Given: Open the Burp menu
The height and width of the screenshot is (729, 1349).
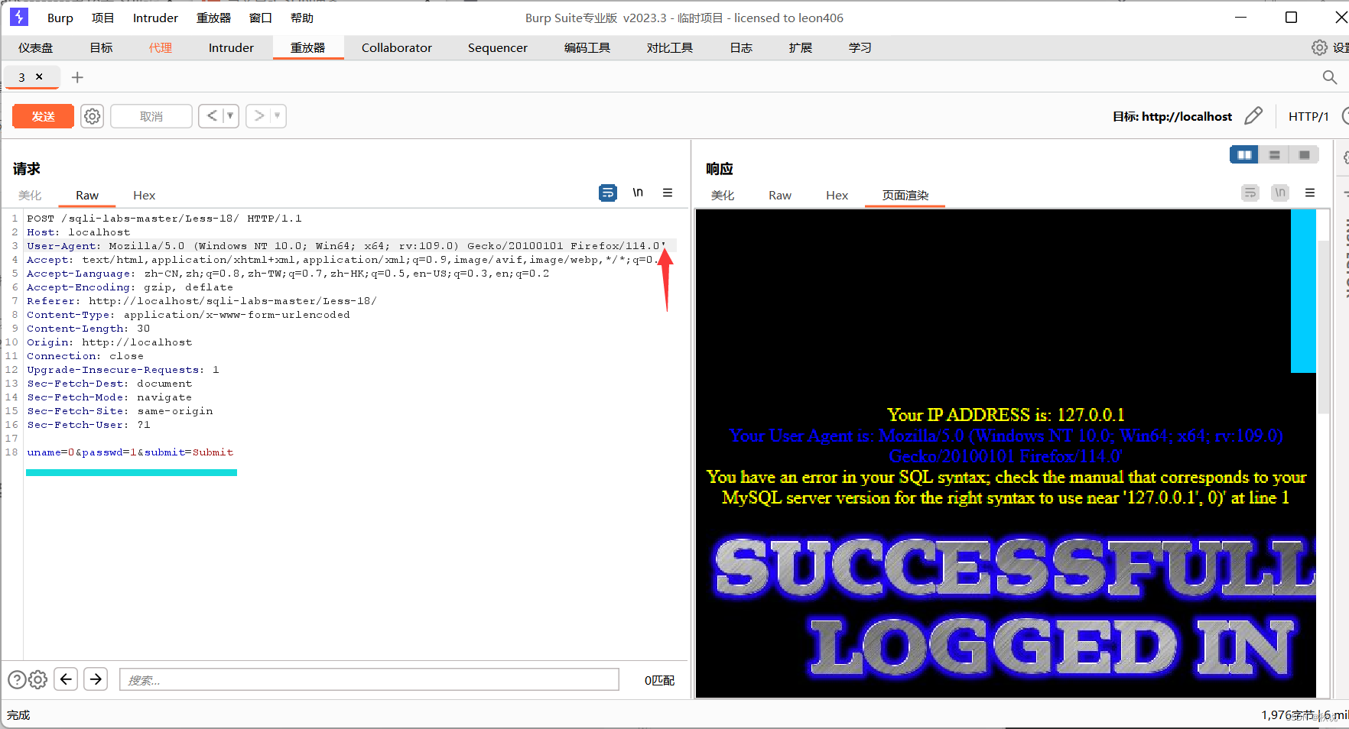Looking at the screenshot, I should pyautogui.click(x=60, y=18).
